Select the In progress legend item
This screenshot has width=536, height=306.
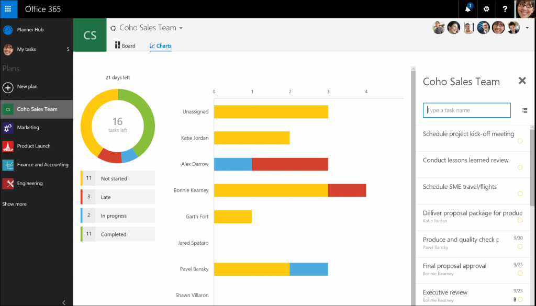[118, 216]
